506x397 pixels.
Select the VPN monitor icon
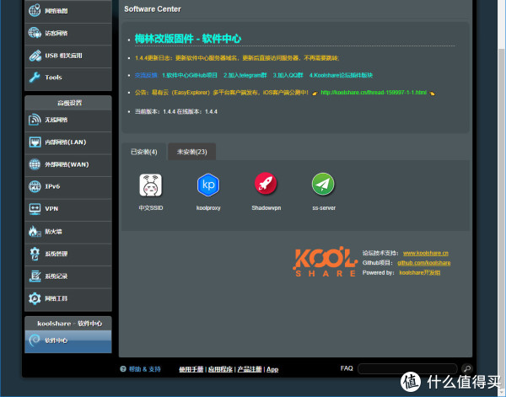[35, 209]
